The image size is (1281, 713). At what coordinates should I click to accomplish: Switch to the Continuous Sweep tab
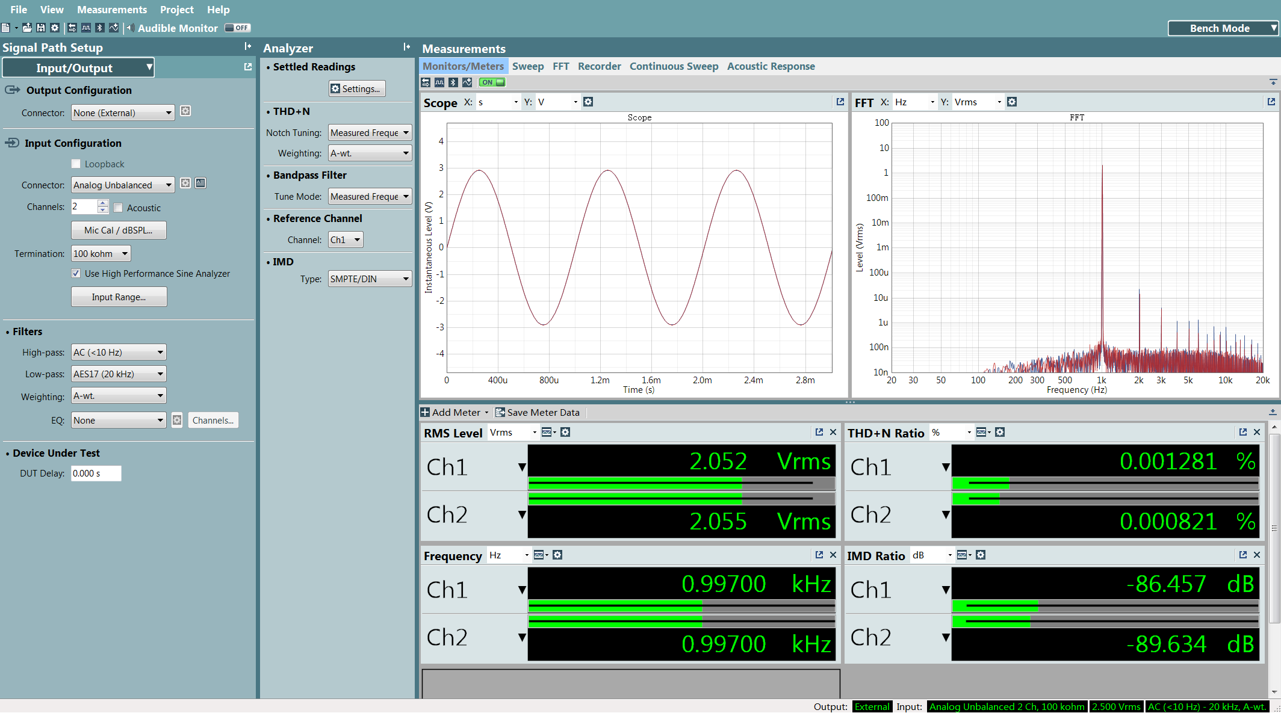click(x=674, y=66)
